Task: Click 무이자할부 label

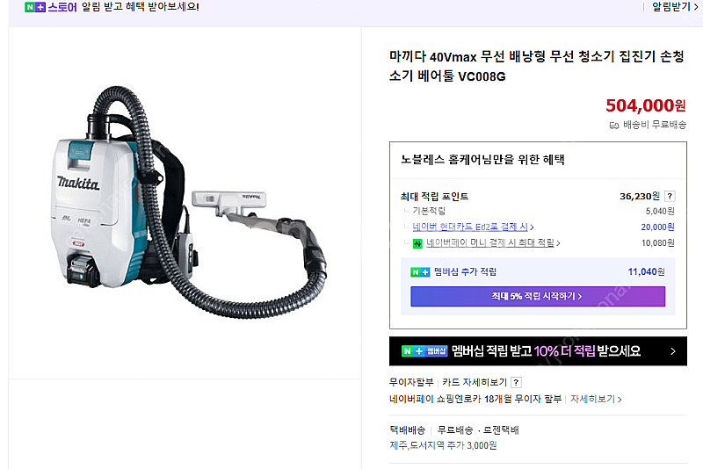Action: pyautogui.click(x=411, y=382)
